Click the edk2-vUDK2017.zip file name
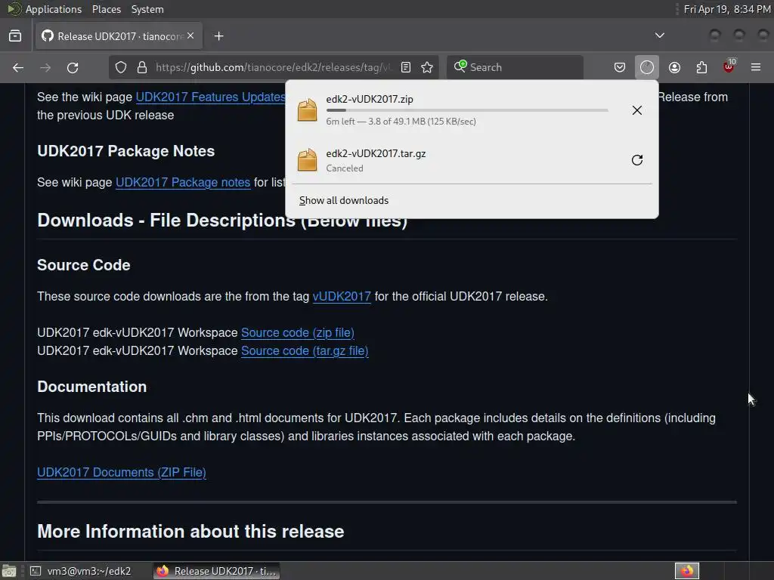 tap(369, 99)
